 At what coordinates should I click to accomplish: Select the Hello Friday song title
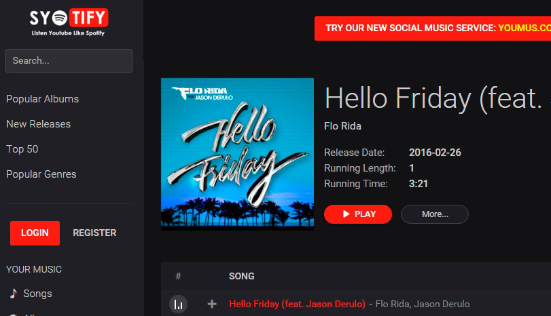click(x=297, y=304)
